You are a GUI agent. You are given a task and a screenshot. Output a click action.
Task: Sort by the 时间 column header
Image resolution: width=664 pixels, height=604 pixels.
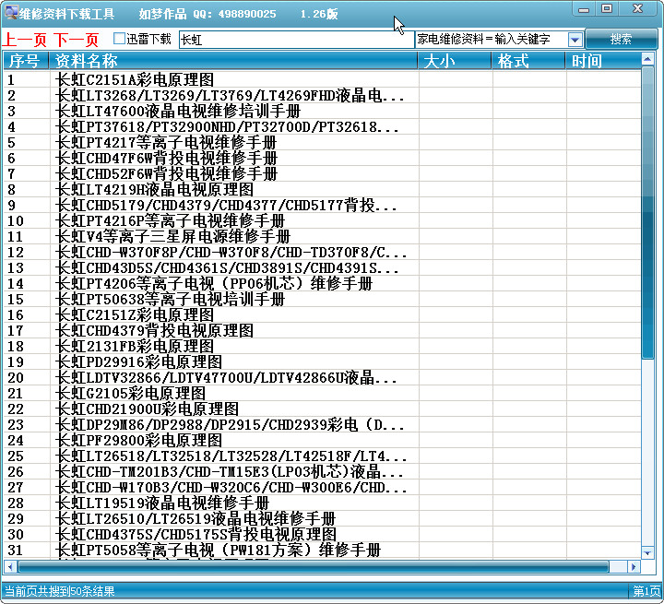click(x=603, y=61)
